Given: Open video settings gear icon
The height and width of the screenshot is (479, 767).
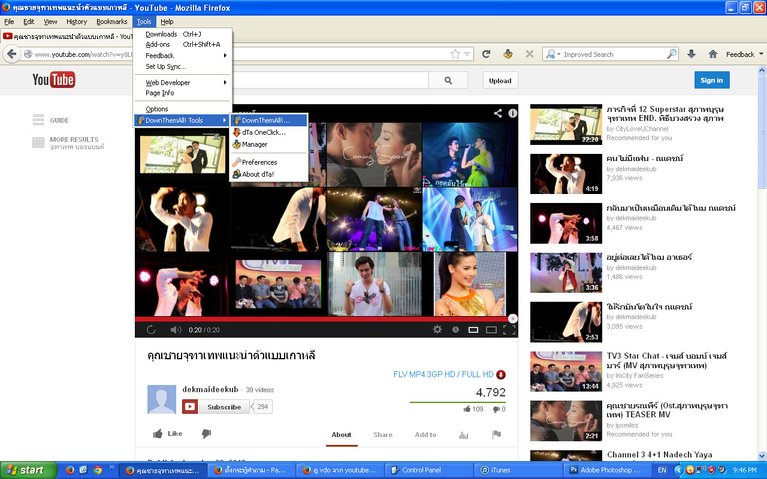Looking at the screenshot, I should point(437,329).
